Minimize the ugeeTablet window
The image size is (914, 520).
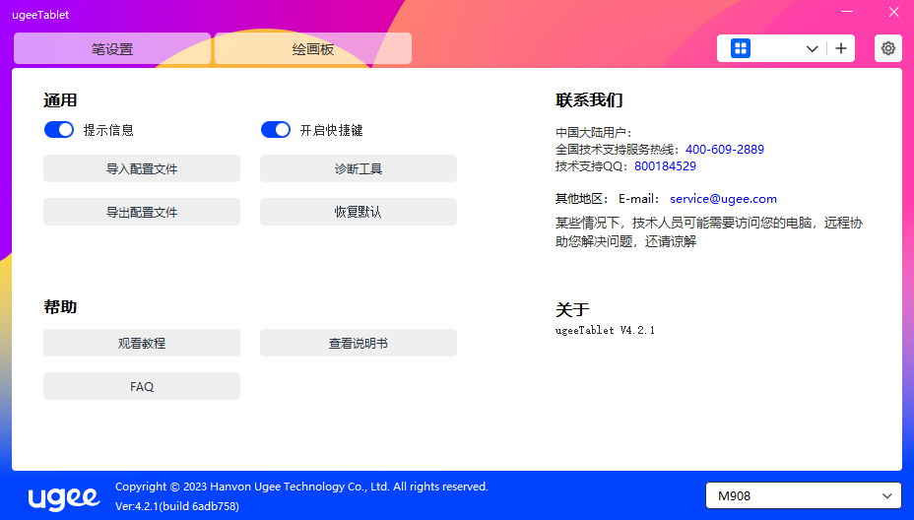coord(847,12)
